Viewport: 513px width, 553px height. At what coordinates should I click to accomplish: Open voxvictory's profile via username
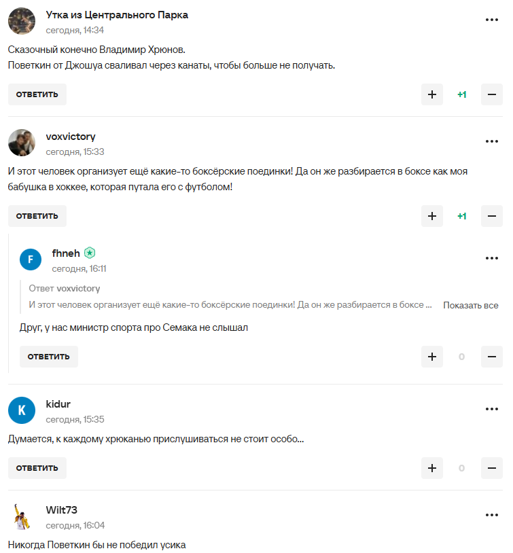point(71,137)
